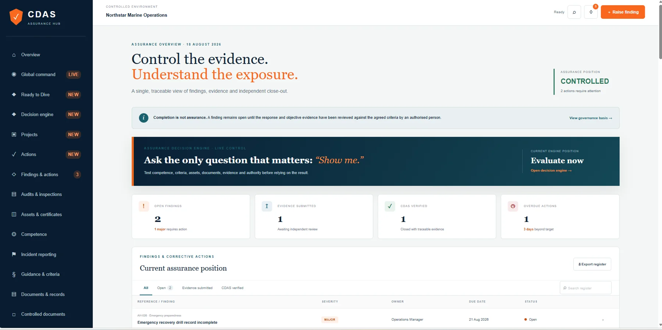The height and width of the screenshot is (330, 662).
Task: Click the MAJOR severity badge
Action: pyautogui.click(x=330, y=320)
